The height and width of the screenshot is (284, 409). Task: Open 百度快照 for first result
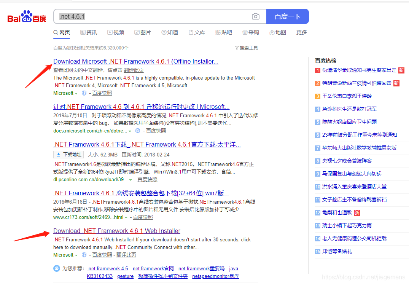[x=102, y=93]
